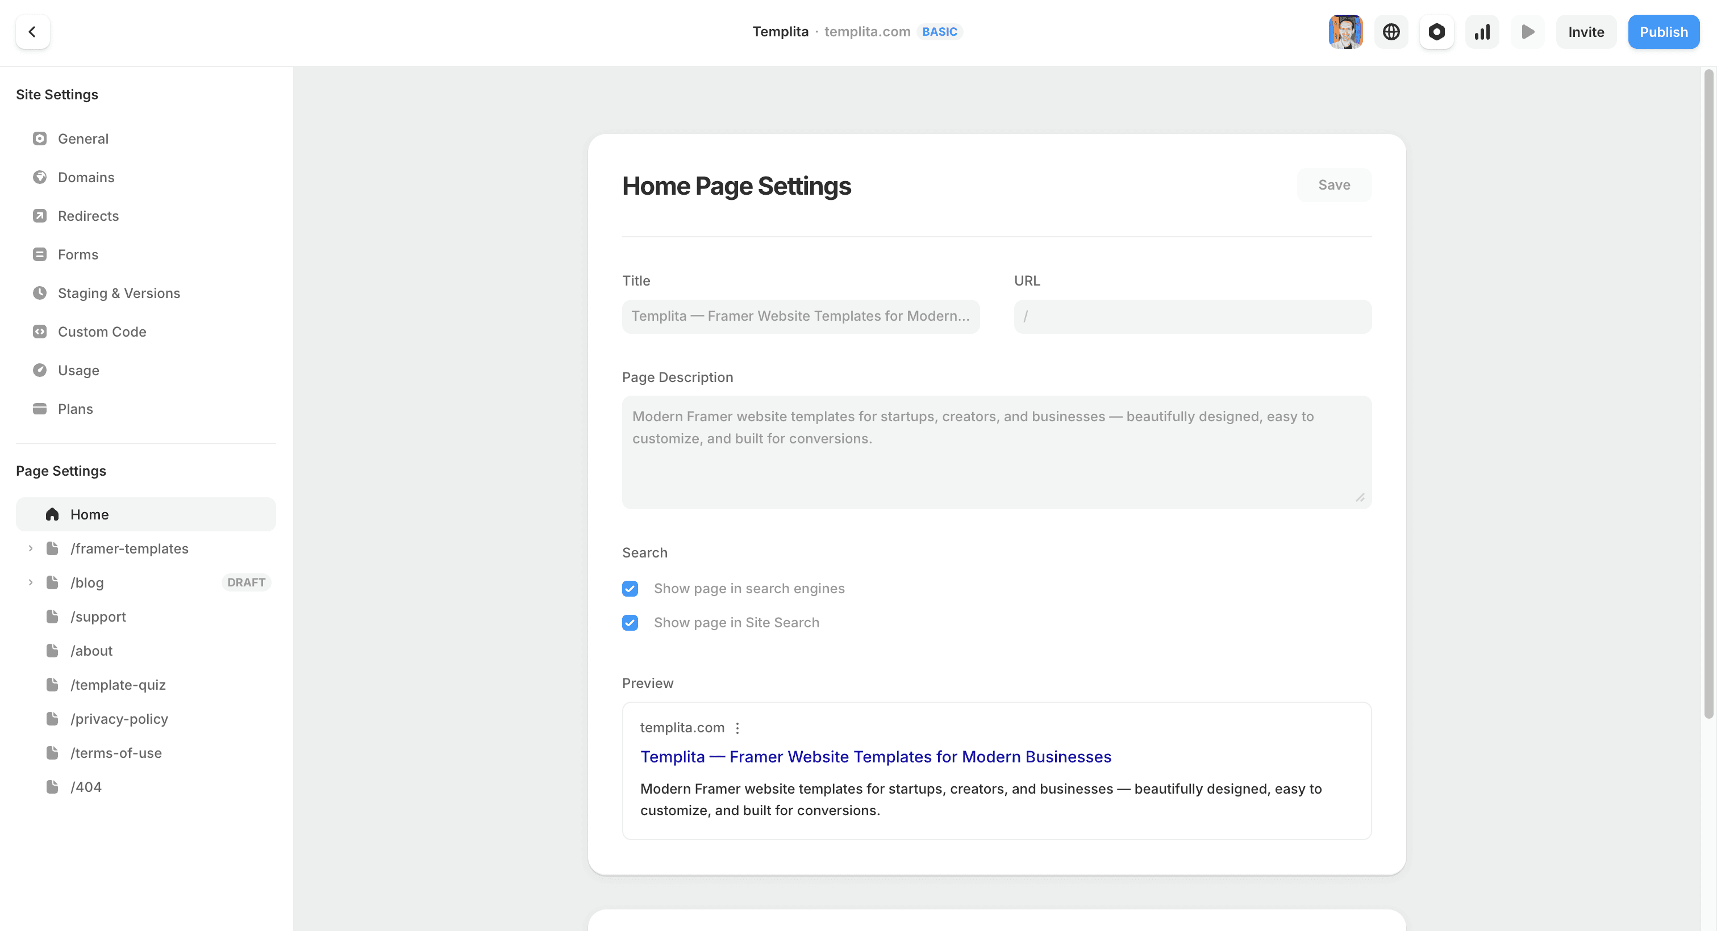This screenshot has height=931, width=1717.
Task: Click the blue preview title link
Action: 876,757
